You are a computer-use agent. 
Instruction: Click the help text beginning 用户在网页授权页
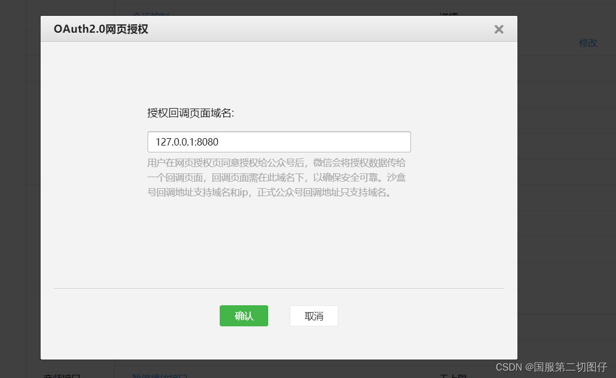click(277, 178)
